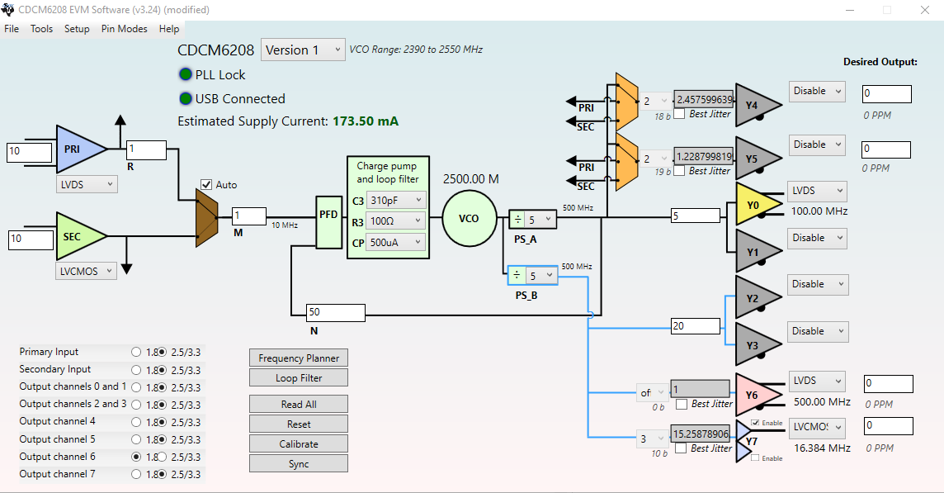Enable Best Jitter for Y4
This screenshot has width=944, height=493.
[679, 114]
